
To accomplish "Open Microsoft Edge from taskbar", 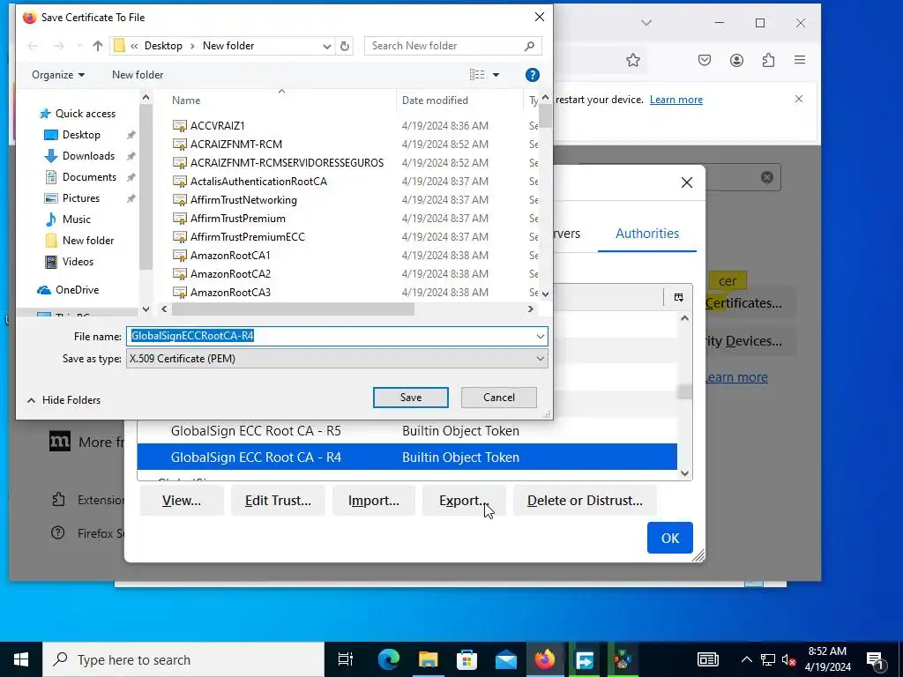I will (x=389, y=659).
